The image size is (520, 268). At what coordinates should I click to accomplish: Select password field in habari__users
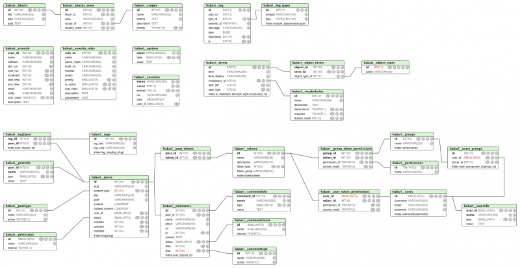click(418, 210)
